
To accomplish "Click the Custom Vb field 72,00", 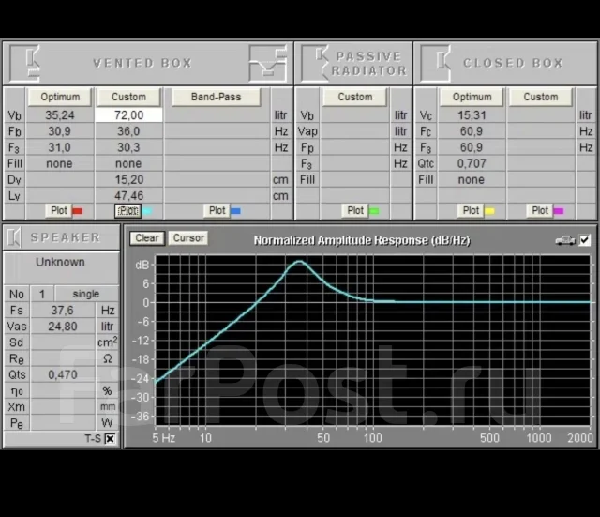I will coord(129,115).
